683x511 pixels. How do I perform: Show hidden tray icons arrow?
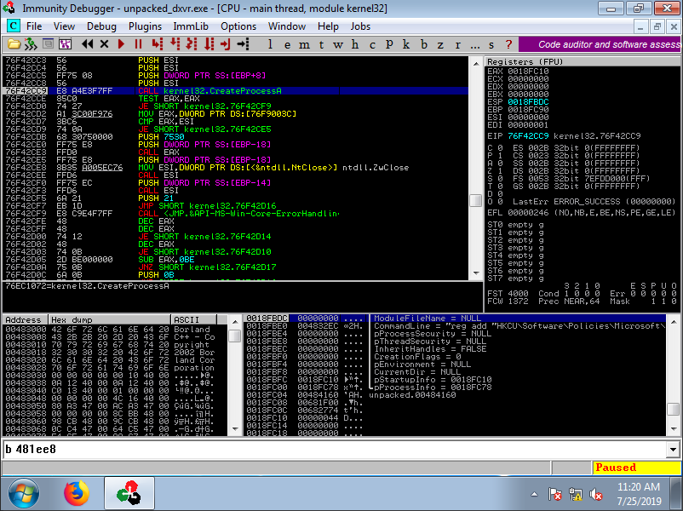[535, 494]
